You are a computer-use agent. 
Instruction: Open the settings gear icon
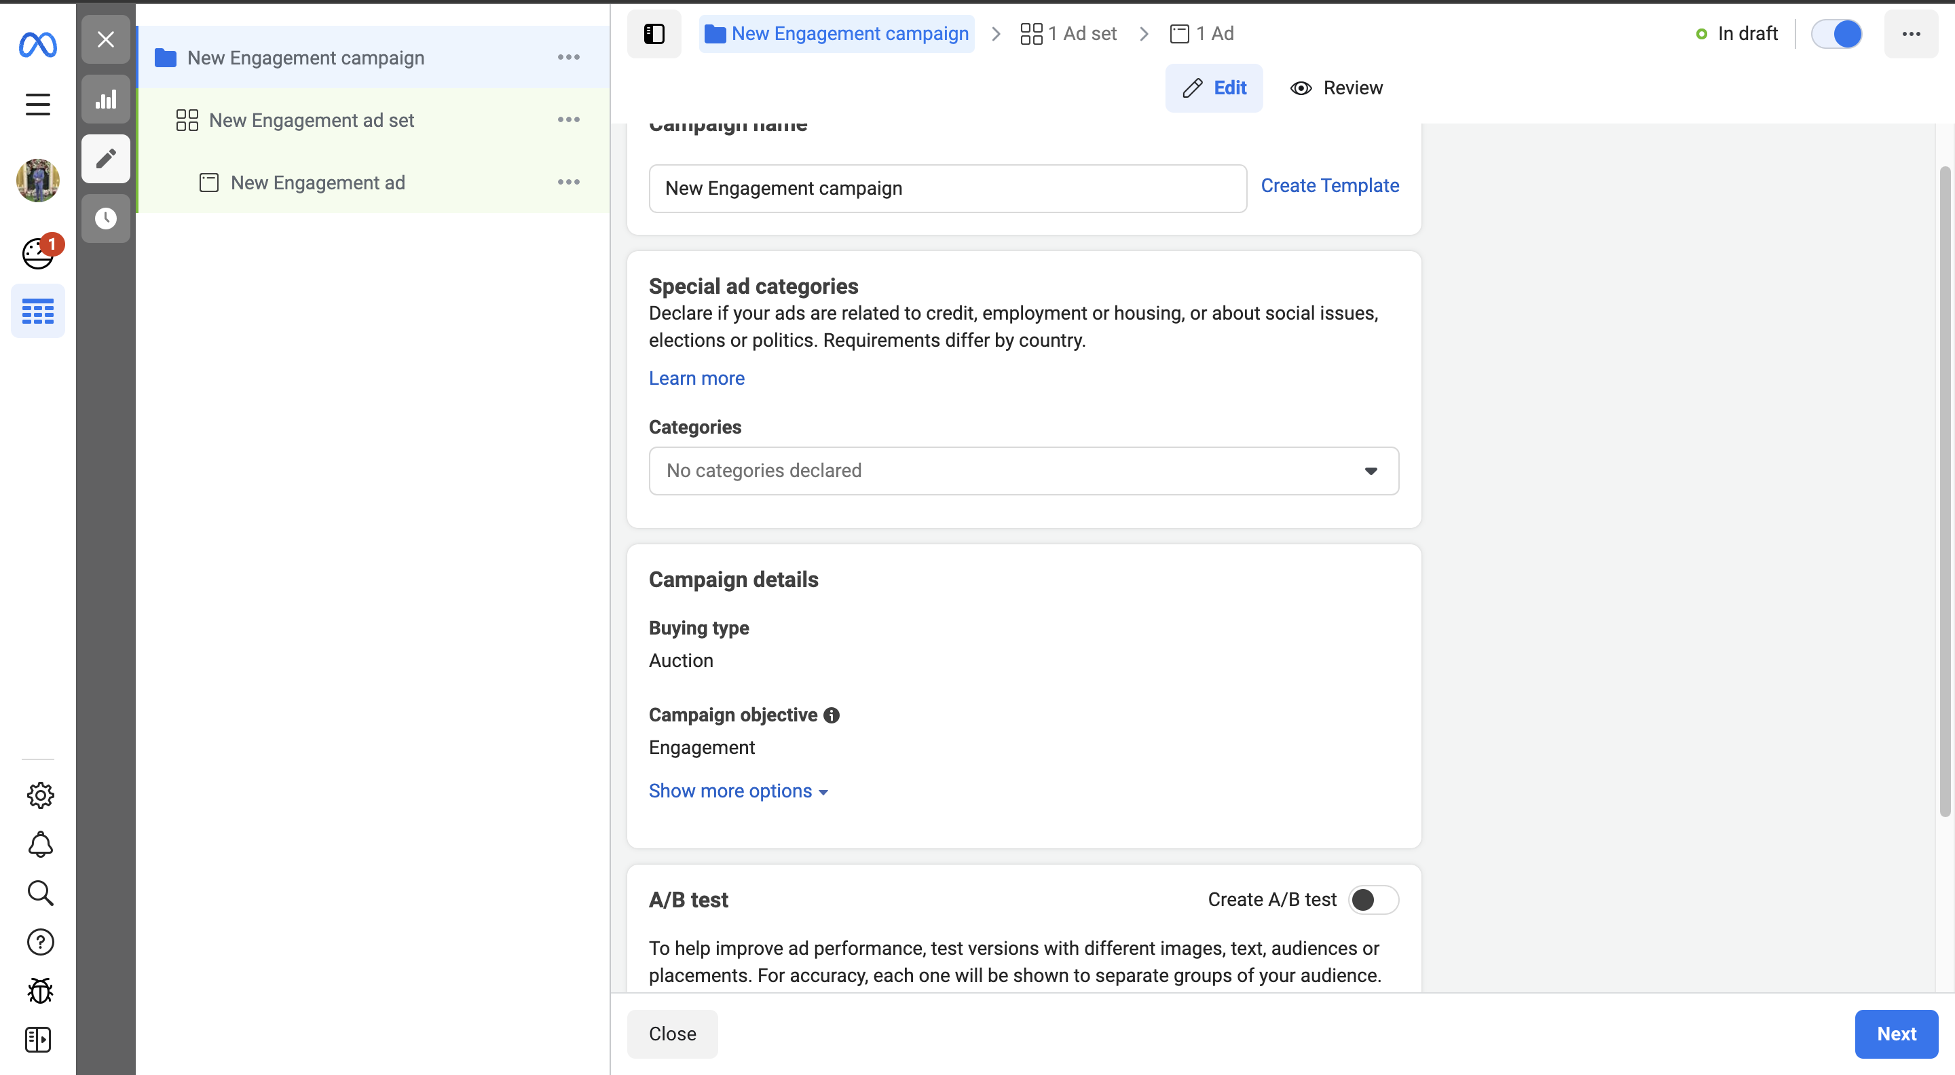(x=40, y=795)
